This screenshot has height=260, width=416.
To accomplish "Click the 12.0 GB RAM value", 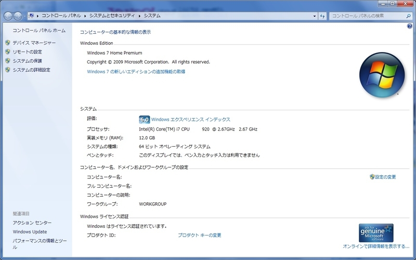I will 147,138.
